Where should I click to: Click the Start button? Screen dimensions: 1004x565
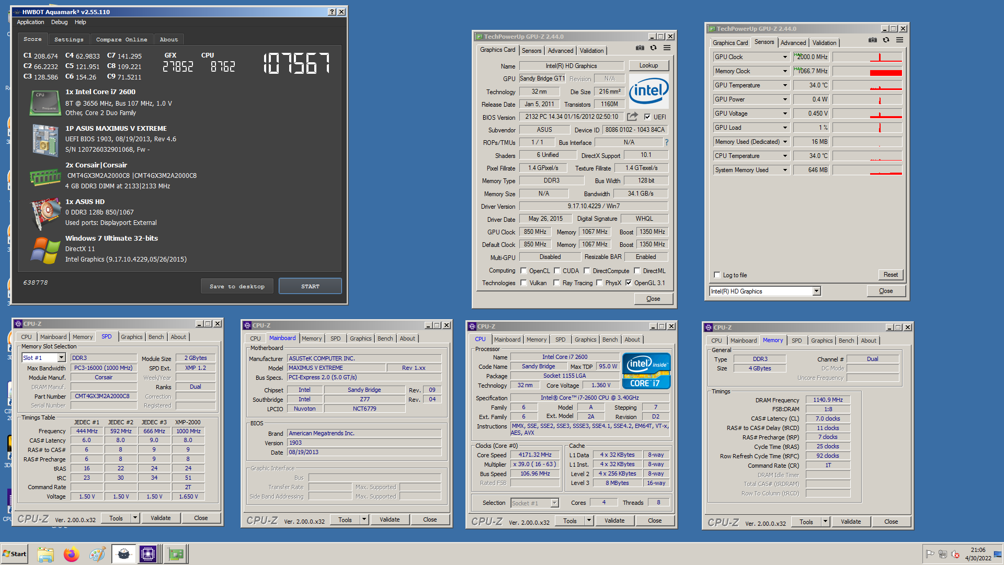(15, 554)
